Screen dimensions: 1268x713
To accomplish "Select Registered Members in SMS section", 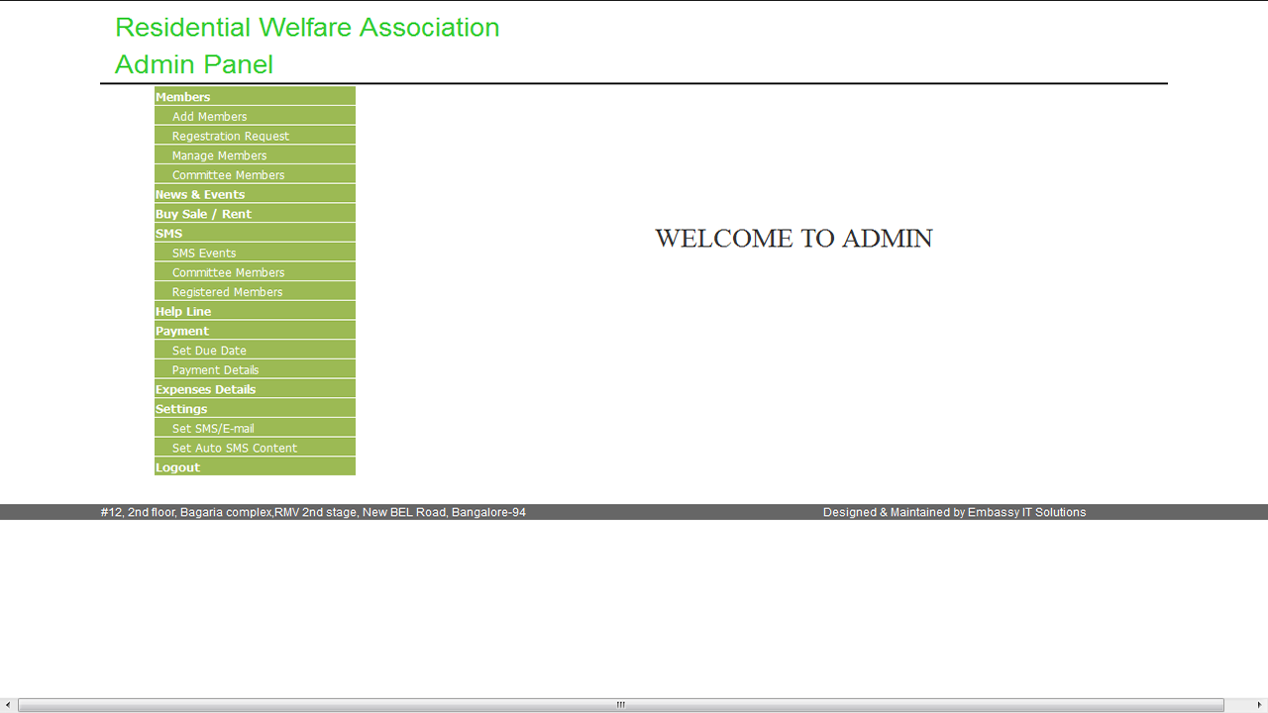I will point(255,291).
